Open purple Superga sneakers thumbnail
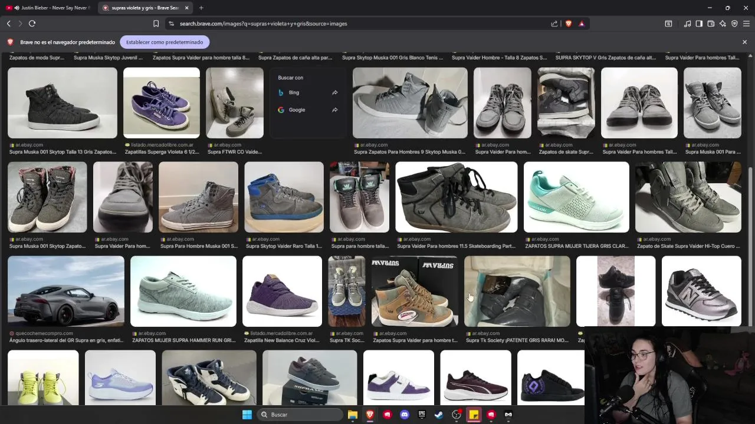This screenshot has width=755, height=424. pyautogui.click(x=162, y=102)
